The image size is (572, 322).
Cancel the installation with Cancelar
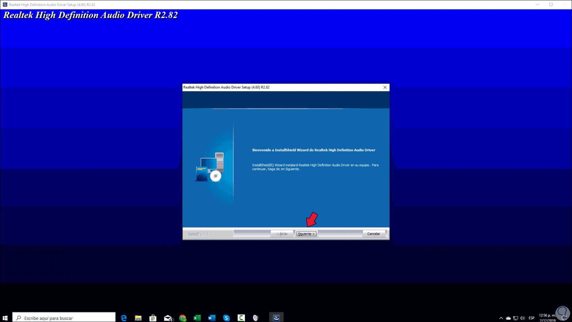click(x=374, y=234)
